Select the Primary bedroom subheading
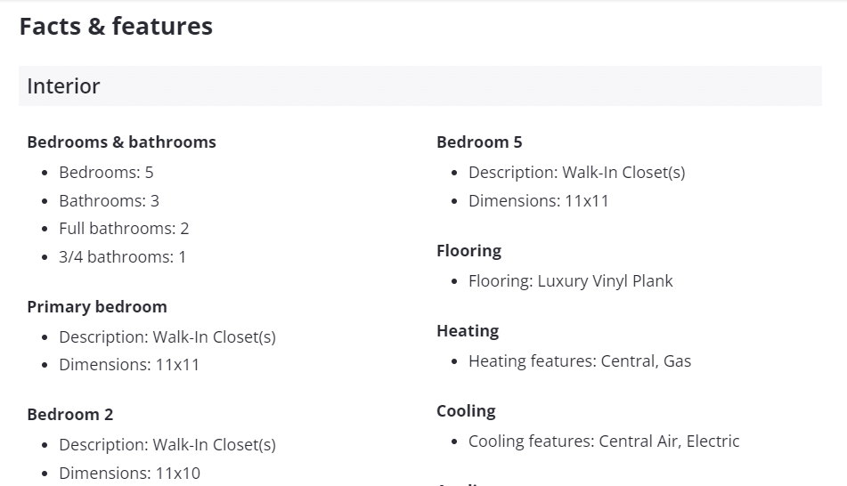The height and width of the screenshot is (486, 847). pos(97,307)
